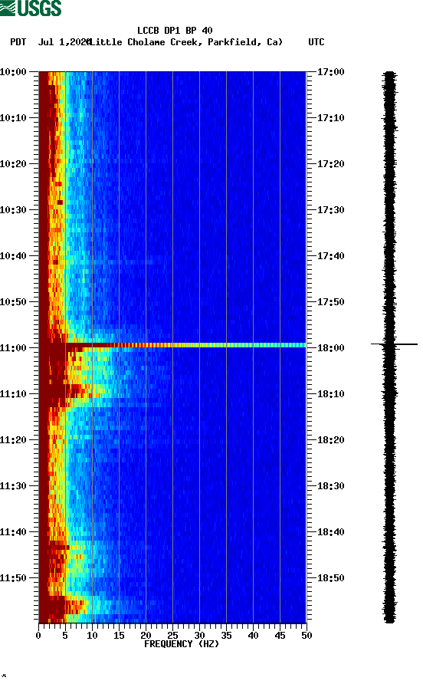Click the '18:10' UTC time label

tap(330, 394)
